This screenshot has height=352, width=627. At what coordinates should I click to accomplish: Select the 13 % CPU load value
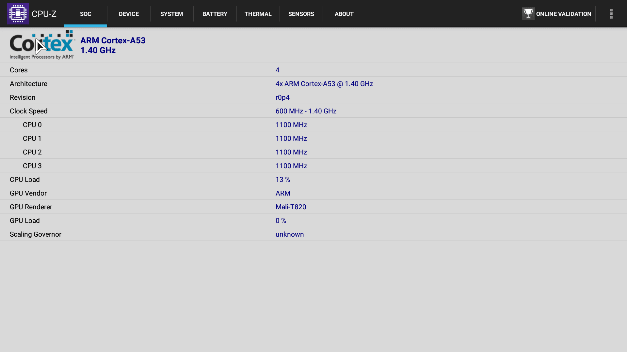283,180
